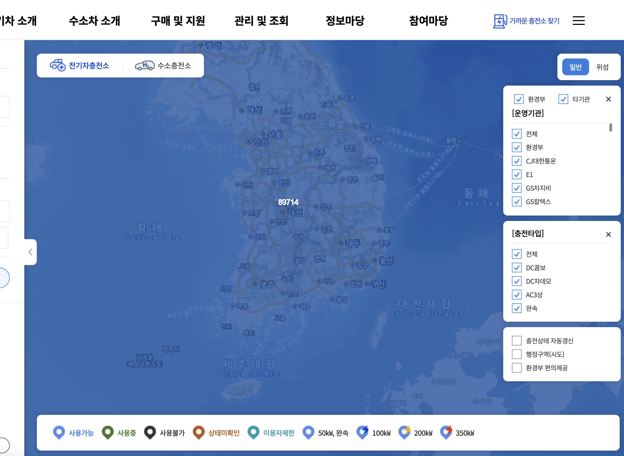Viewport: 624px width, 456px height.
Task: Toggle the 행정구역(시도) checkbox
Action: tap(516, 354)
